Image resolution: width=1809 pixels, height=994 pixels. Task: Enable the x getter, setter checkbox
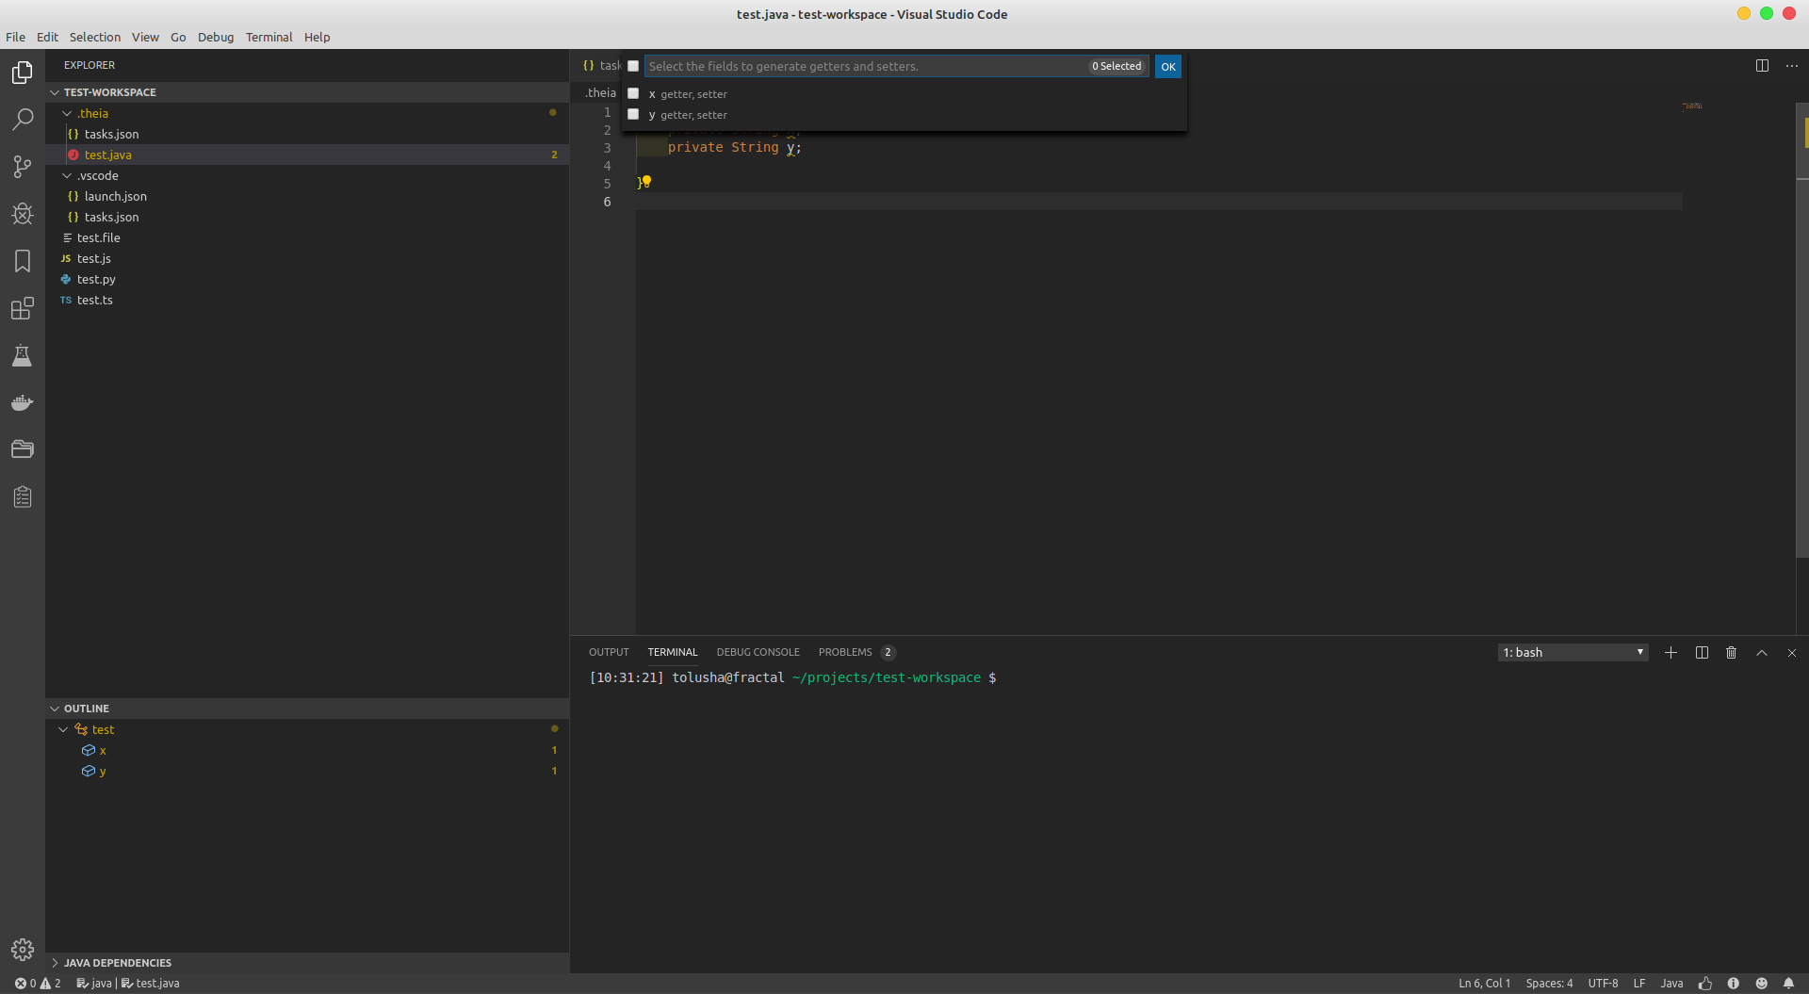pyautogui.click(x=633, y=92)
